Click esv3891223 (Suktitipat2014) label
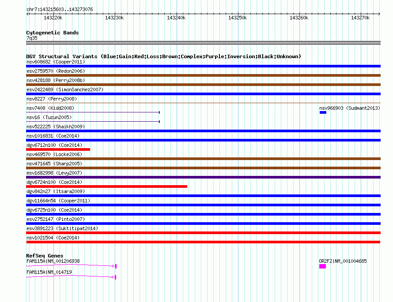This screenshot has width=393, height=302. click(62, 228)
